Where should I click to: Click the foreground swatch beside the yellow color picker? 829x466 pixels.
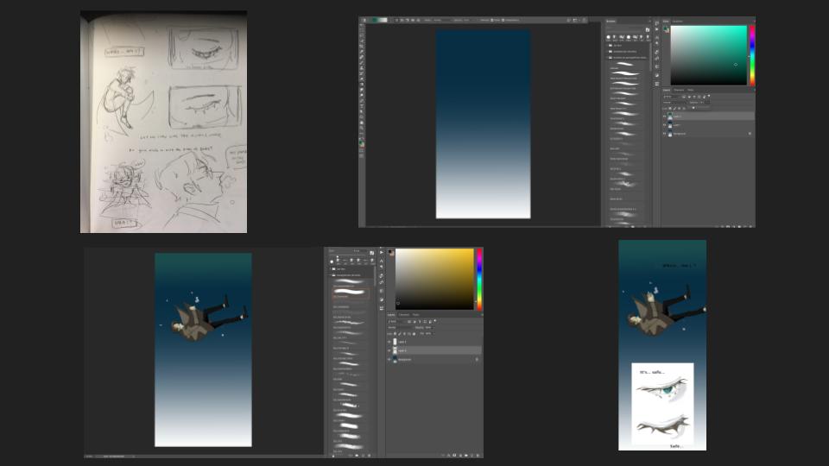[x=389, y=252]
